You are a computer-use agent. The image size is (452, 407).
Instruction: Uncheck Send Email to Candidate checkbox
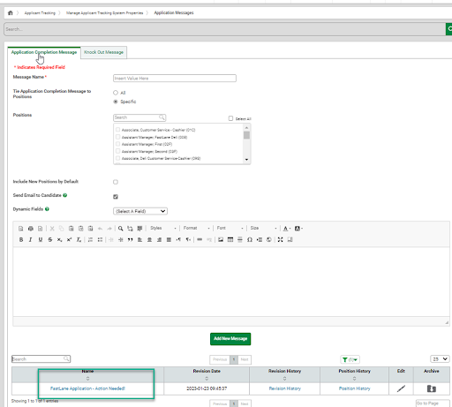point(116,197)
